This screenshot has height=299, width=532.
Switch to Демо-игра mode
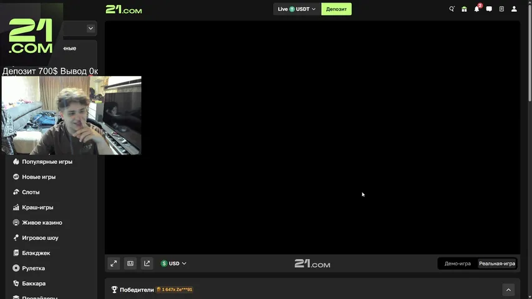click(457, 263)
